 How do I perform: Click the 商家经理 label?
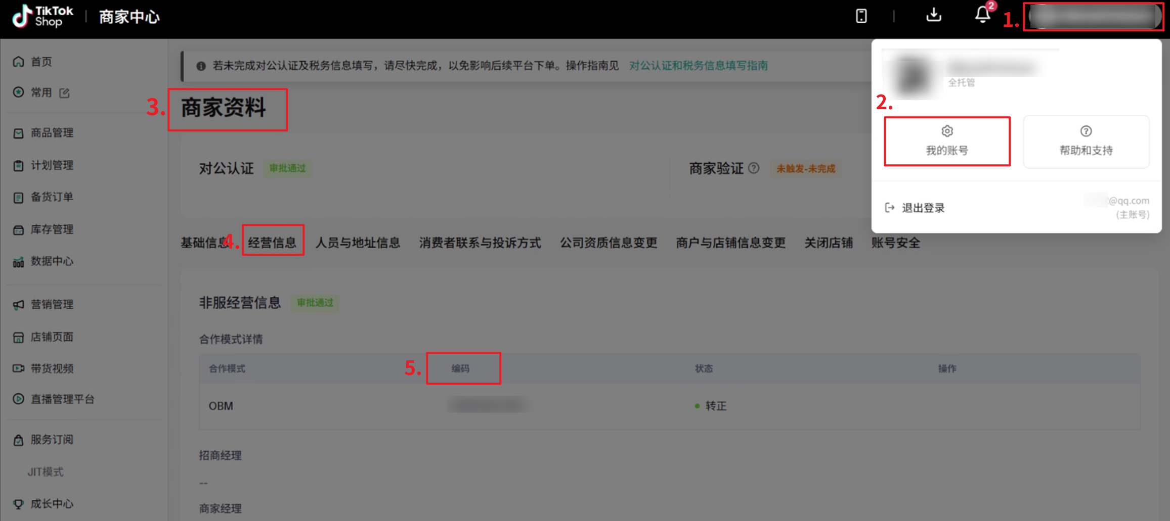click(220, 508)
